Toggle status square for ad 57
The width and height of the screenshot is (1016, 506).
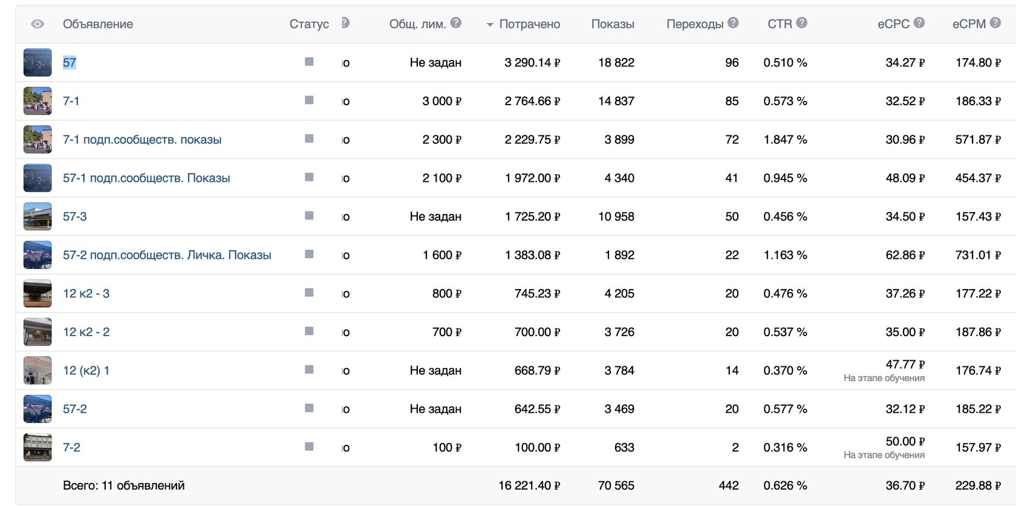click(x=309, y=62)
